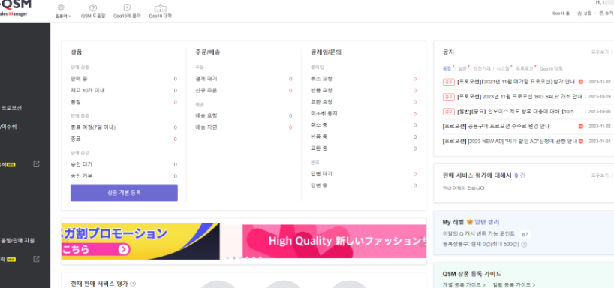Open 모두보기 for the 공지 panel
Viewport: 614px width, 288px height.
pyautogui.click(x=601, y=52)
